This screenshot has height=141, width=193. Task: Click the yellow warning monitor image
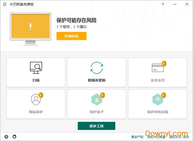point(30,27)
